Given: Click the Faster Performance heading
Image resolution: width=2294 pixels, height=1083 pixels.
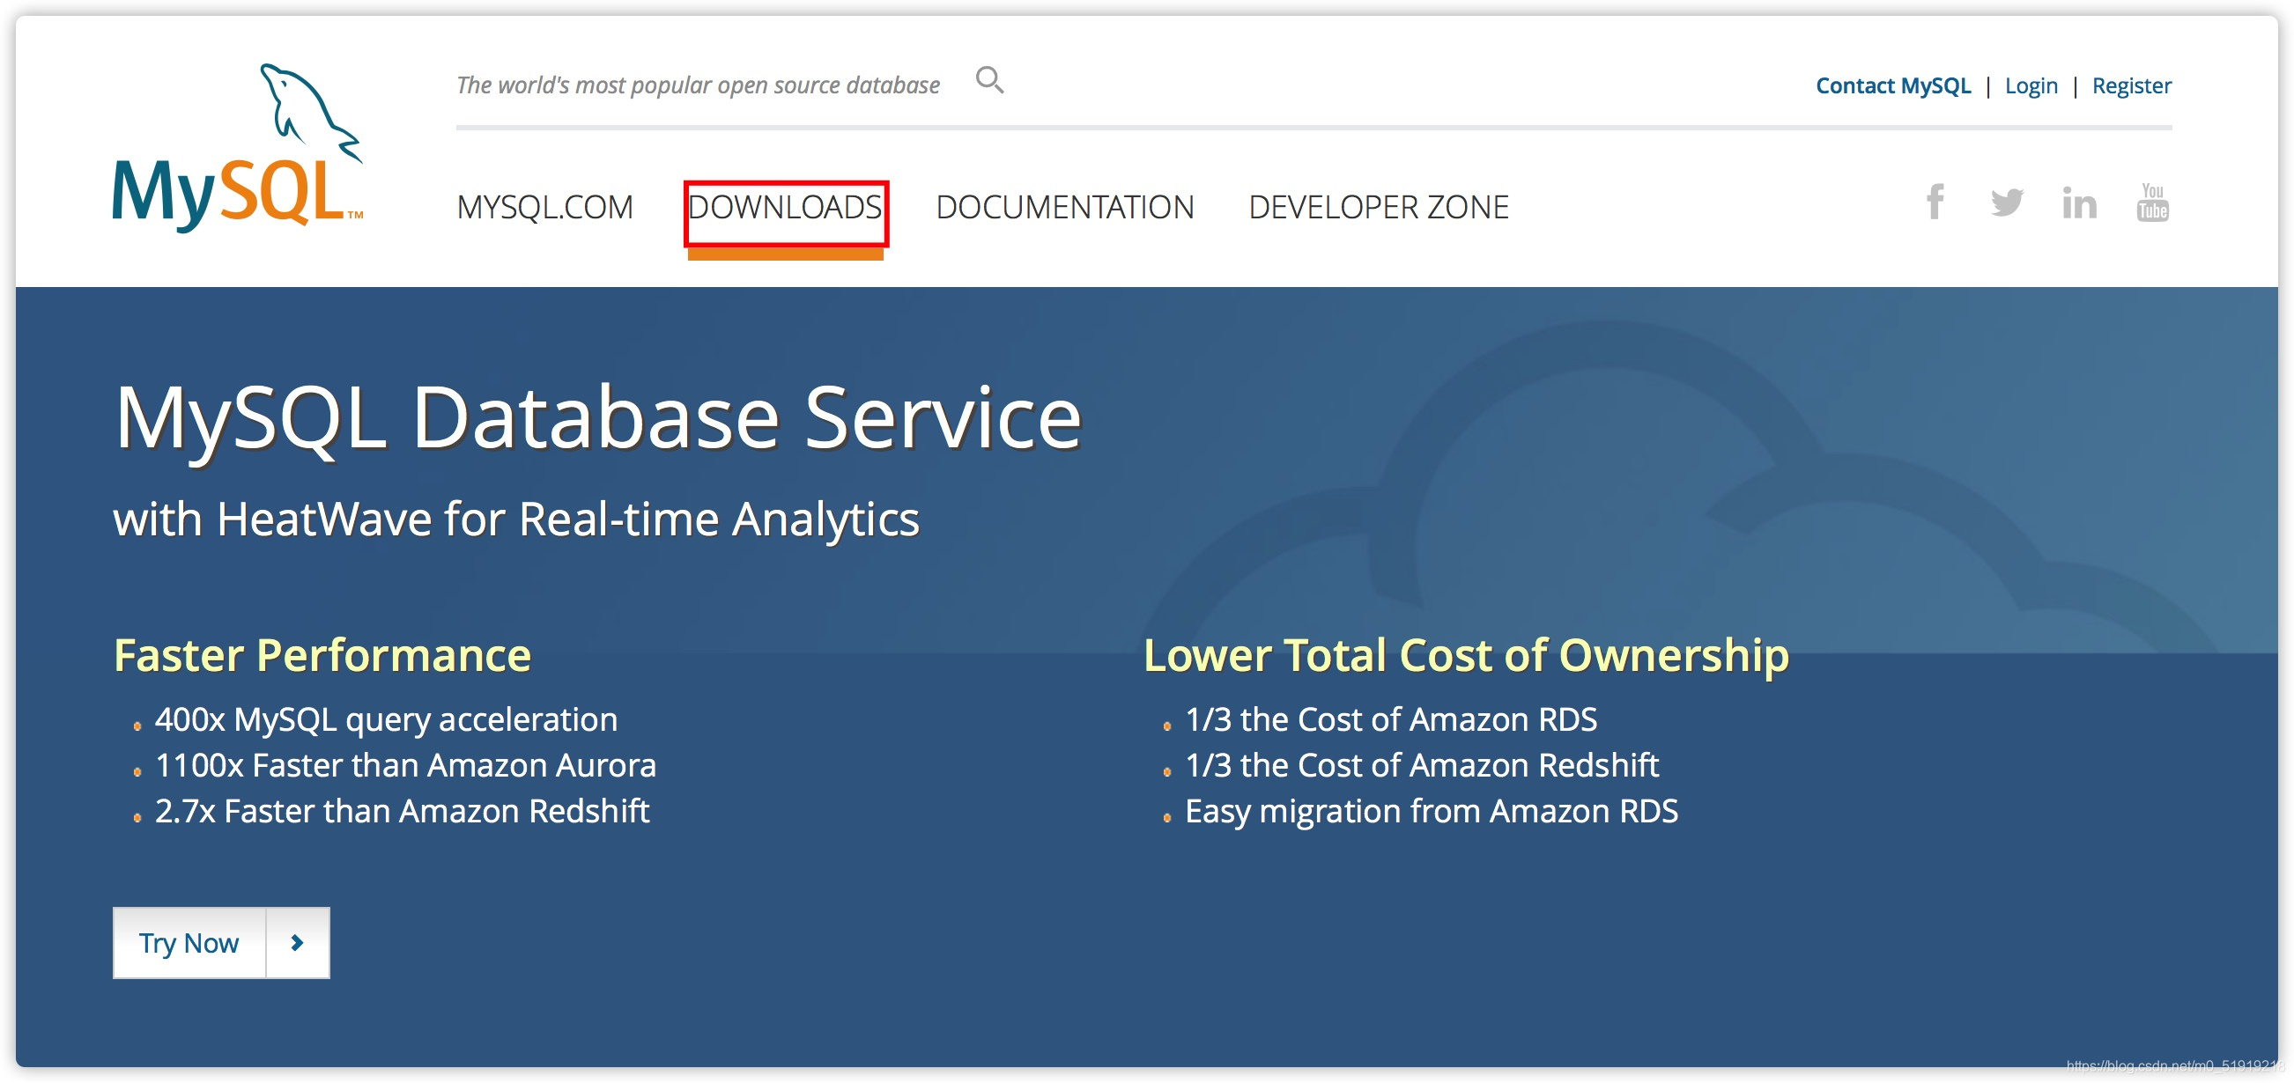Looking at the screenshot, I should tap(322, 655).
